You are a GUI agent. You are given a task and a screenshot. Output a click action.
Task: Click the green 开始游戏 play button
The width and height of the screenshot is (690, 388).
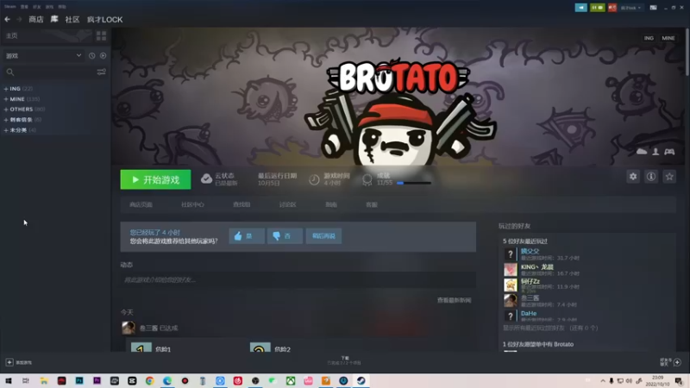(156, 179)
